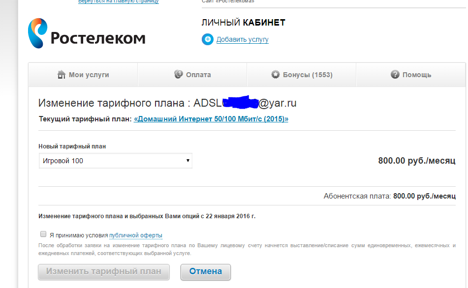Click the gear icon next to Бонусы
Image resolution: width=468 pixels, height=288 pixels.
click(276, 75)
